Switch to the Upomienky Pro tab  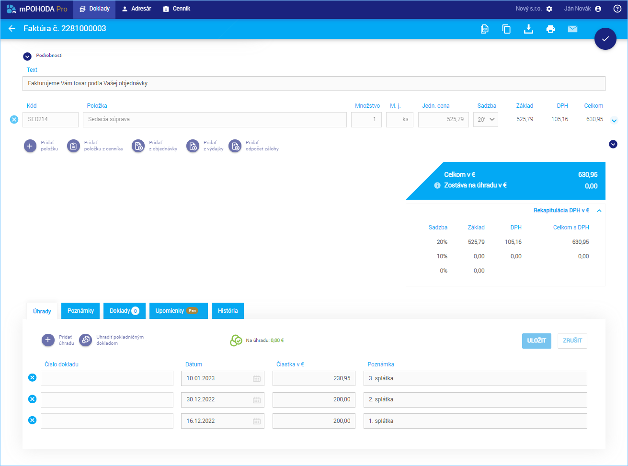click(179, 311)
